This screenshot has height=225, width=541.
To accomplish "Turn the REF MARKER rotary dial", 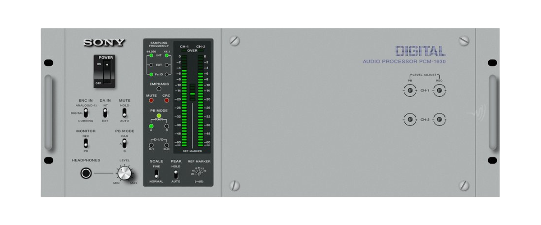I will point(199,174).
